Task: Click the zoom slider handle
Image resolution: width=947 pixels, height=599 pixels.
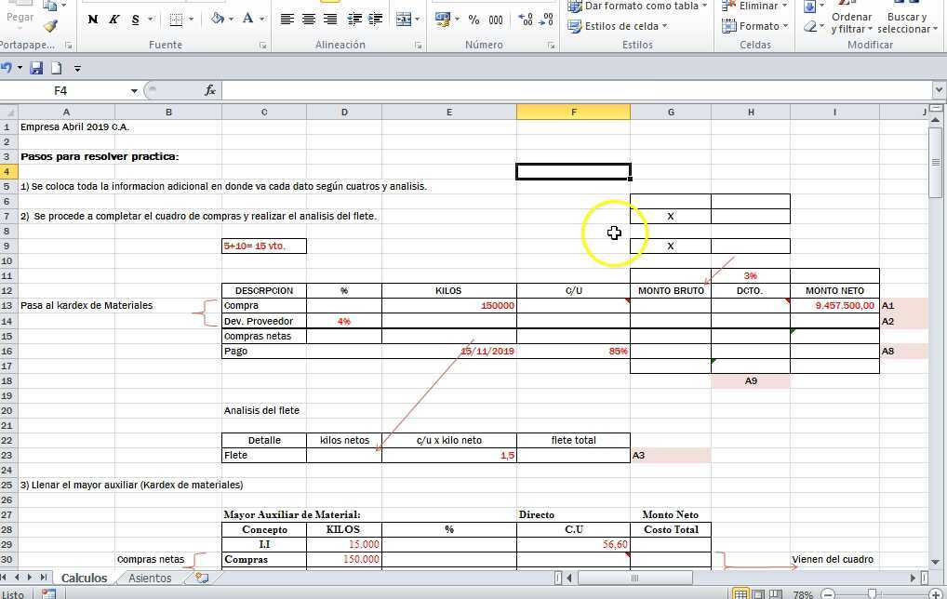Action: [x=872, y=594]
